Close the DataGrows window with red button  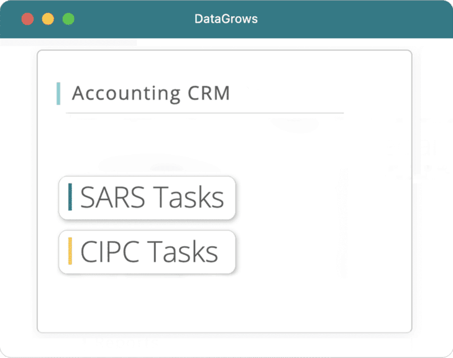[x=27, y=19]
